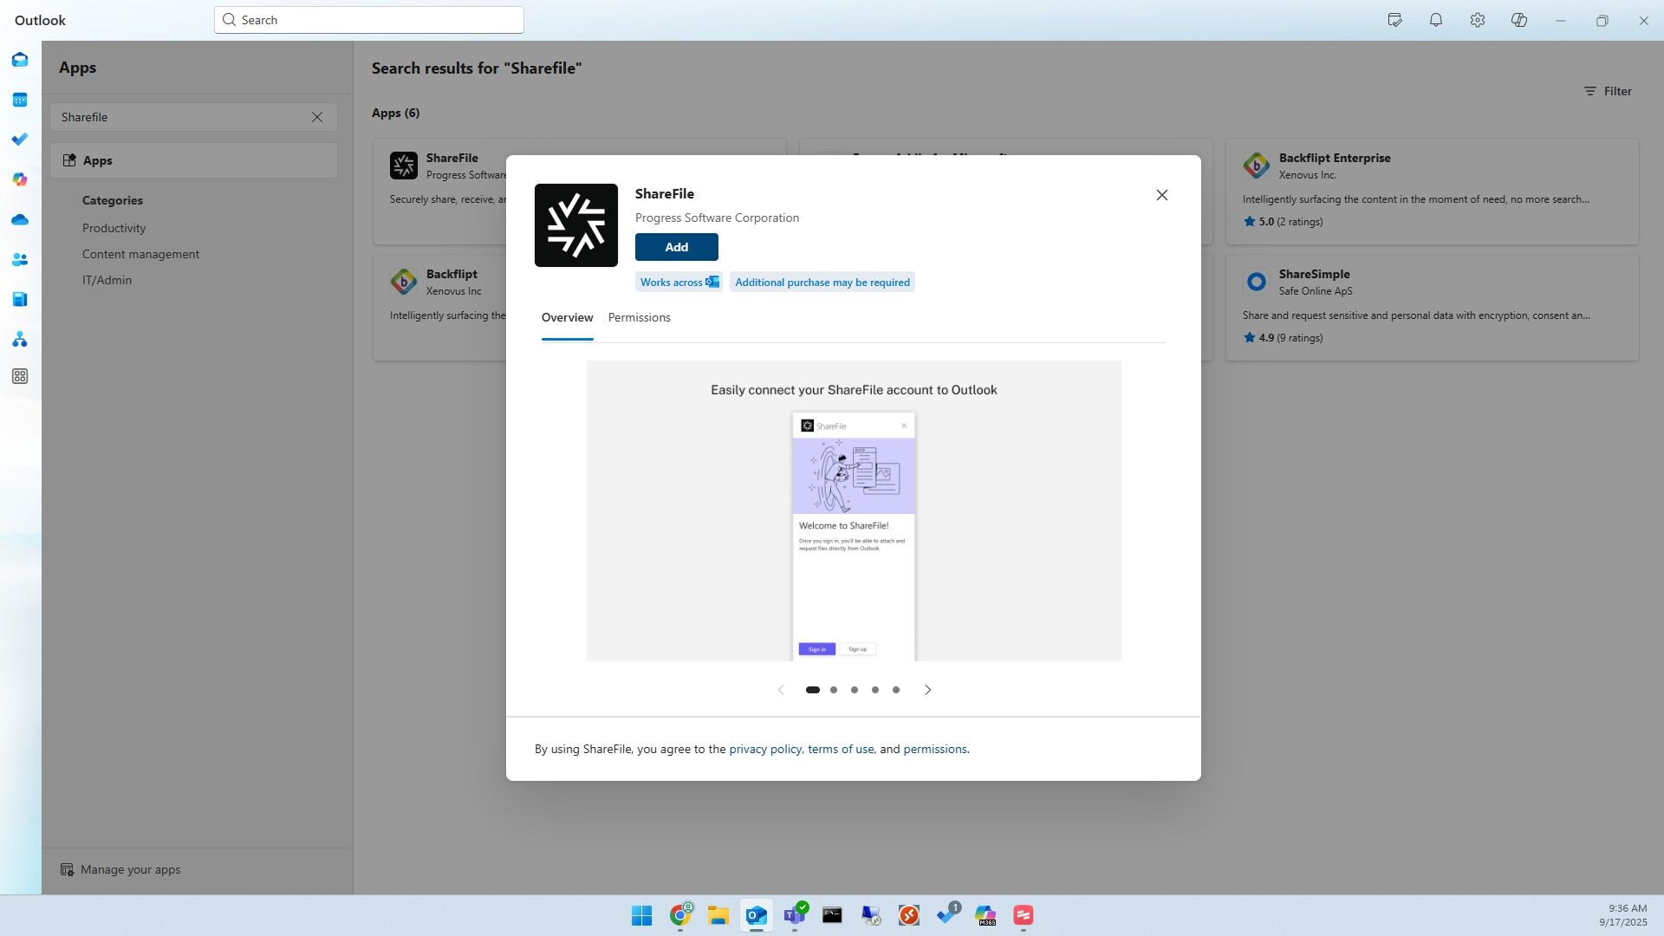The width and height of the screenshot is (1664, 936).
Task: Launch Copilot from the sidebar
Action: click(19, 179)
